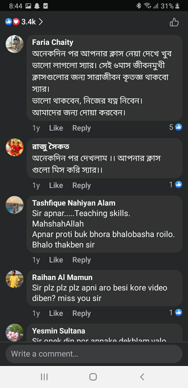The image size is (188, 388).
Task: Like Tashfique Nahiyan Alam's comment
Action: (56, 260)
